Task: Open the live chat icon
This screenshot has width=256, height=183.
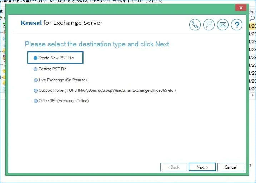Action: click(x=209, y=25)
